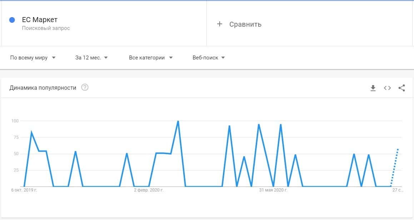Click the Поисковый запрос subtitle

(46, 28)
